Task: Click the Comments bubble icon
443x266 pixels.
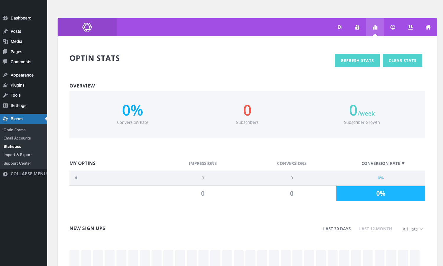Action: coord(5,62)
